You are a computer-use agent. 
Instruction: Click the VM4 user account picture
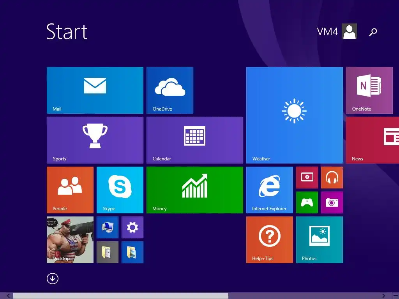tap(350, 31)
